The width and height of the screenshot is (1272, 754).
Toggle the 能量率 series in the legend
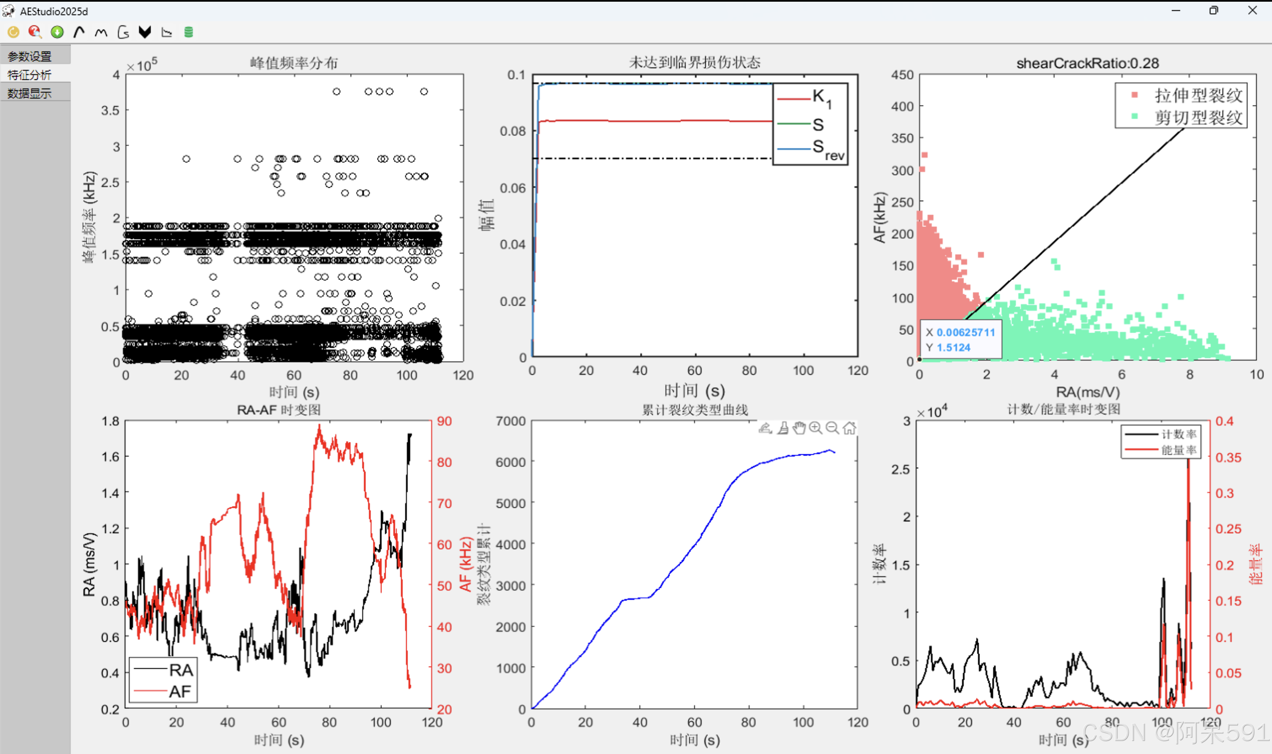(x=1178, y=449)
